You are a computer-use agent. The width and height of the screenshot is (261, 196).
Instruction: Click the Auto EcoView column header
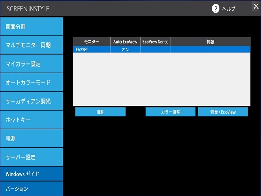point(125,42)
